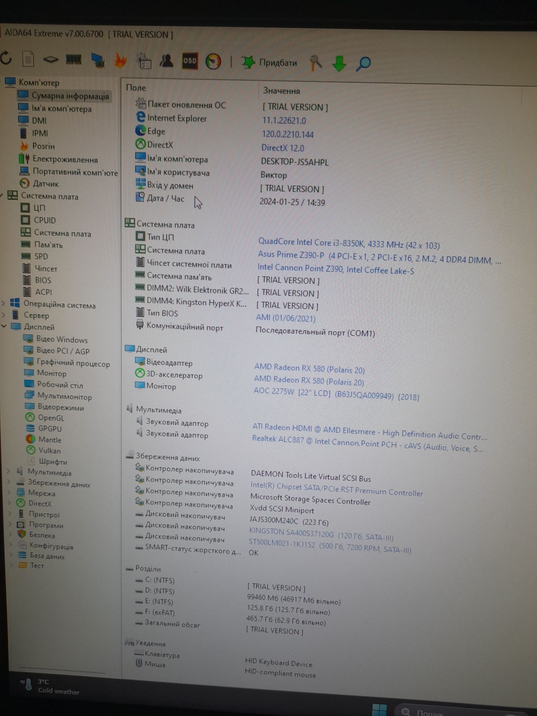This screenshot has height=716, width=537.
Task: Open the Безпека security tree item
Action: tap(37, 535)
